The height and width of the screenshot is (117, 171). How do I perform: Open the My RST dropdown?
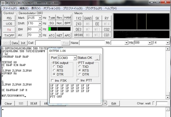126,43
